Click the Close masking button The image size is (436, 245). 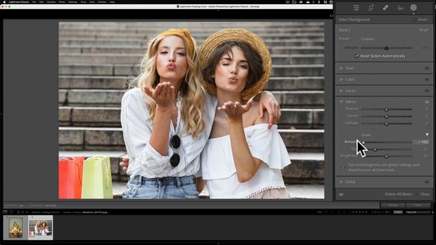pos(425,194)
